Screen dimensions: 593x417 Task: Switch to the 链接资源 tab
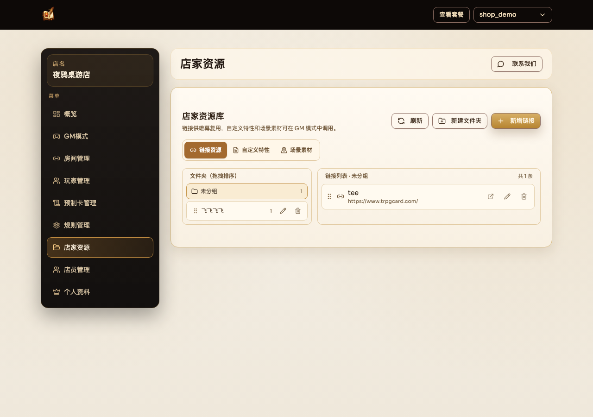tap(206, 150)
